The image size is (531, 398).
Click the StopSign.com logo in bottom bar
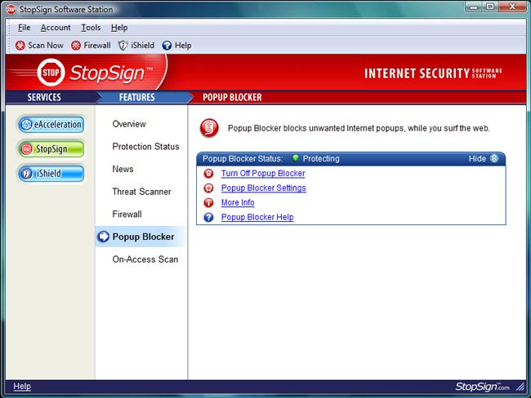[x=482, y=387]
